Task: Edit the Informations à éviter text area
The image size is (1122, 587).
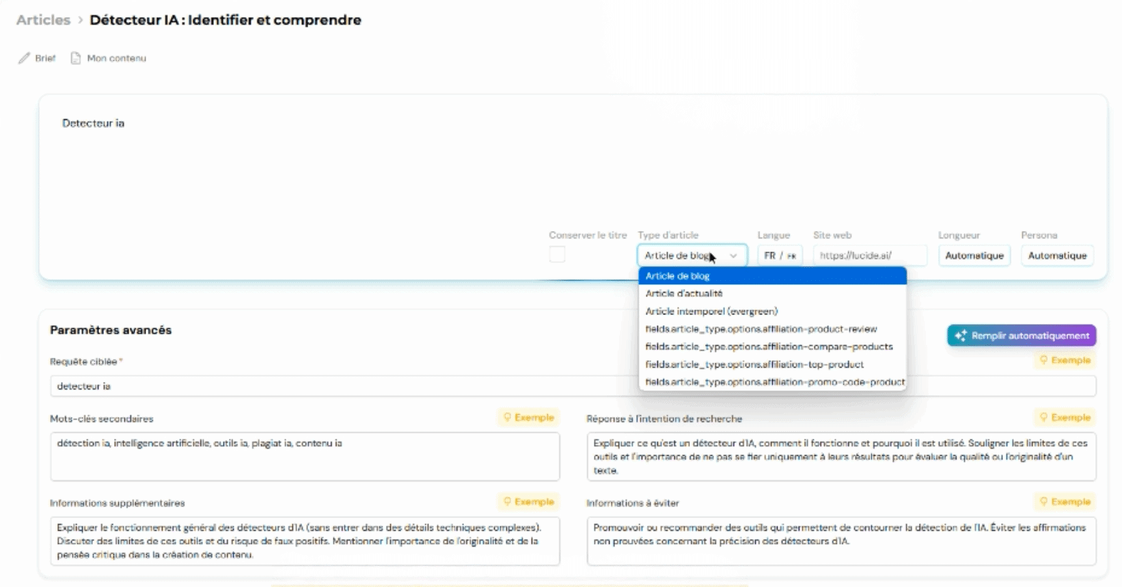Action: (841, 541)
